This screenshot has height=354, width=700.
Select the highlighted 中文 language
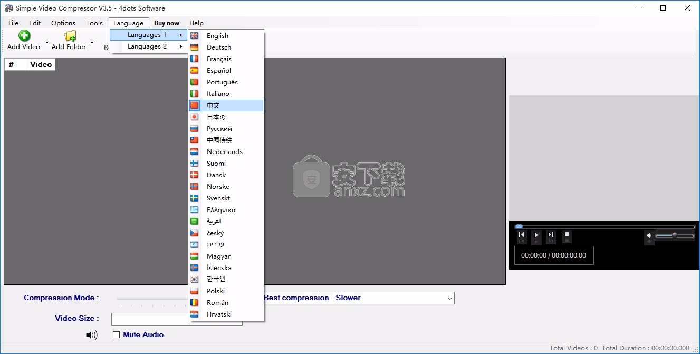coord(226,105)
